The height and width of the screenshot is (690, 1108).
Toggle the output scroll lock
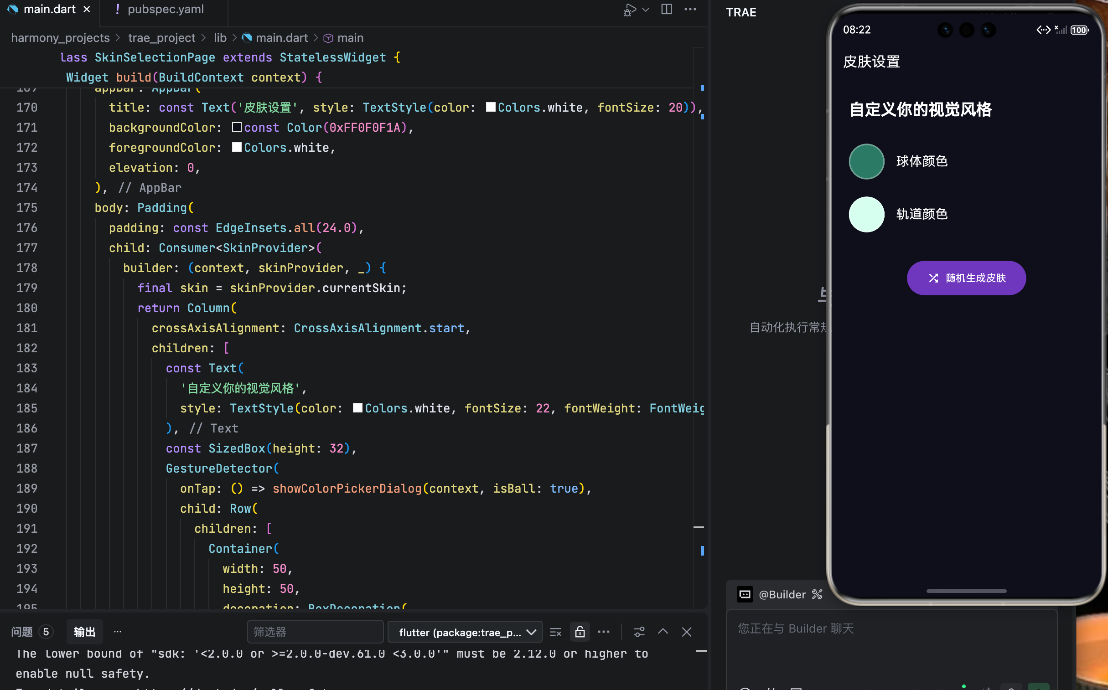580,632
